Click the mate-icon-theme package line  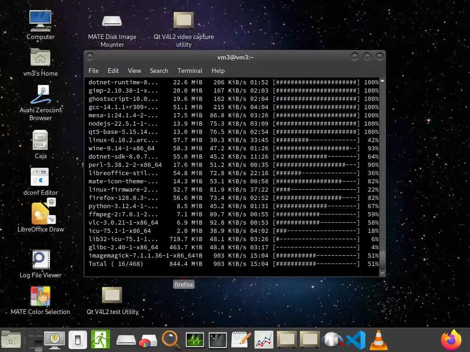pyautogui.click(x=234, y=181)
